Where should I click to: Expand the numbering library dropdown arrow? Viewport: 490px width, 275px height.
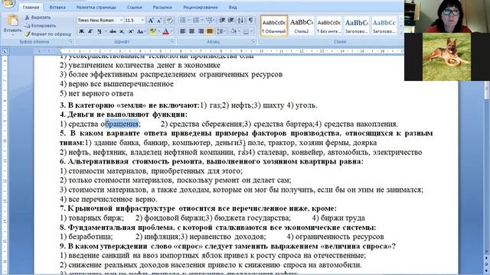coord(202,21)
